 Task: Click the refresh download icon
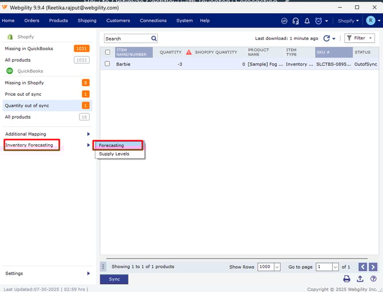point(326,38)
